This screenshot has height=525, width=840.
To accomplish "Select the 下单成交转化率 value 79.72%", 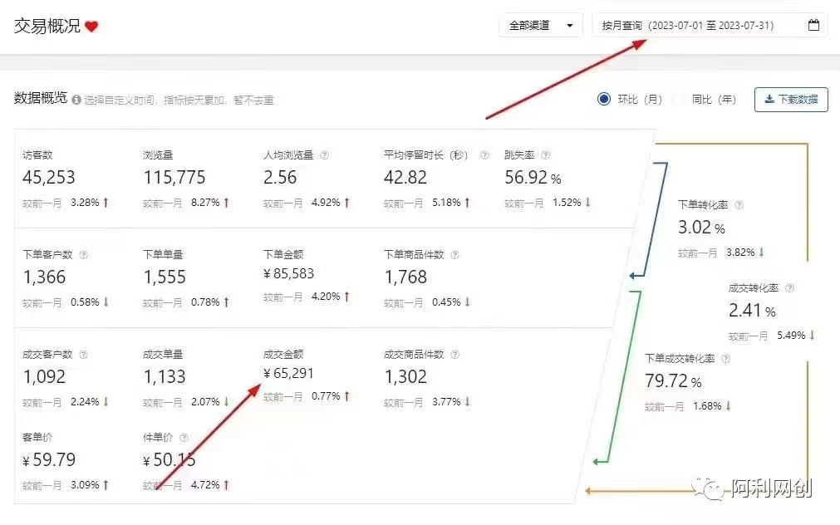I will tap(673, 381).
